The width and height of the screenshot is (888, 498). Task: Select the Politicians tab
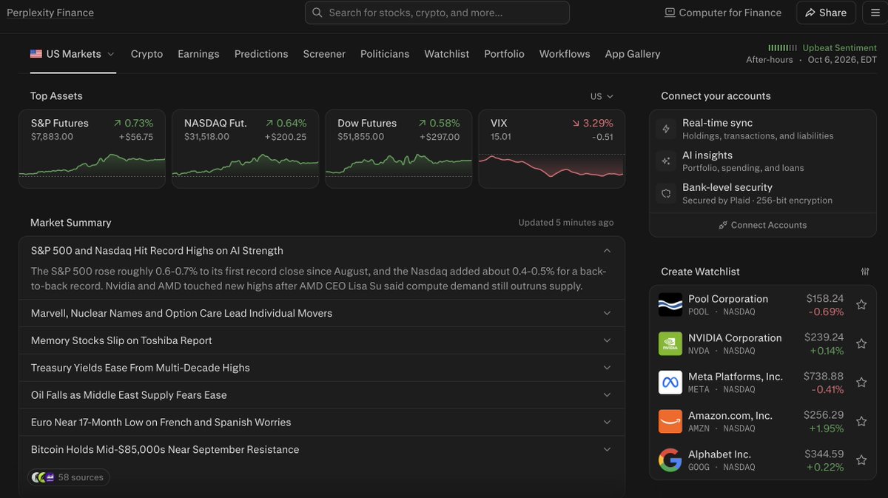pos(385,54)
